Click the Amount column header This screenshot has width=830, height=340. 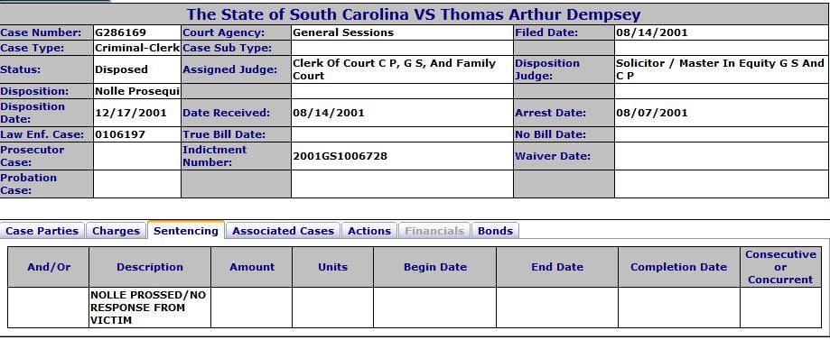click(x=252, y=267)
